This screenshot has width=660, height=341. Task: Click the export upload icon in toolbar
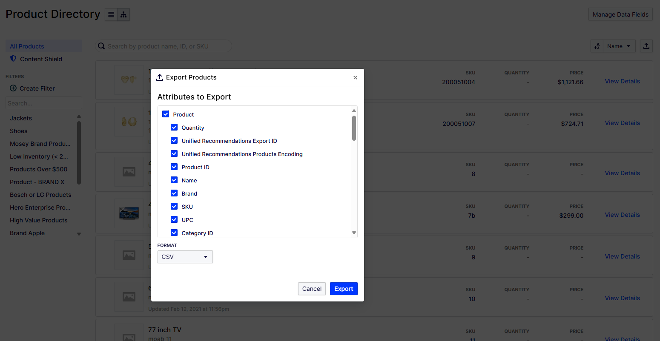tap(646, 46)
